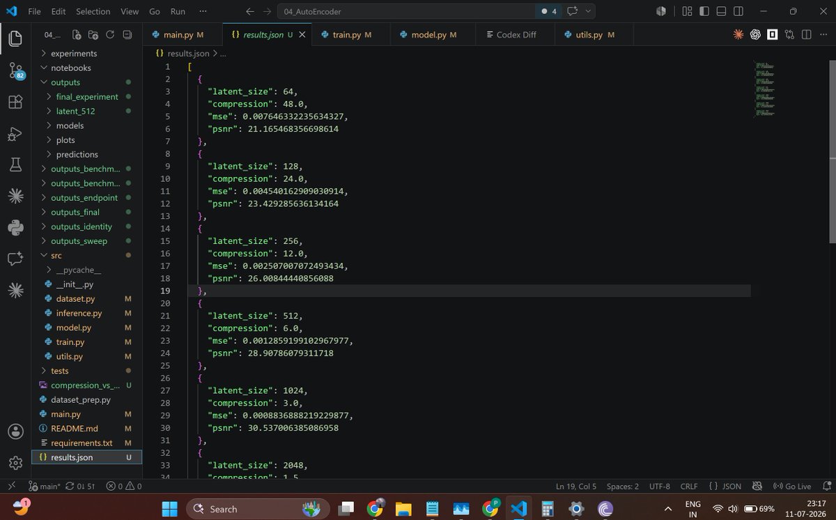Open the ChatGPT Codex icon in editor toolbar
The height and width of the screenshot is (520, 836).
pyautogui.click(x=755, y=35)
